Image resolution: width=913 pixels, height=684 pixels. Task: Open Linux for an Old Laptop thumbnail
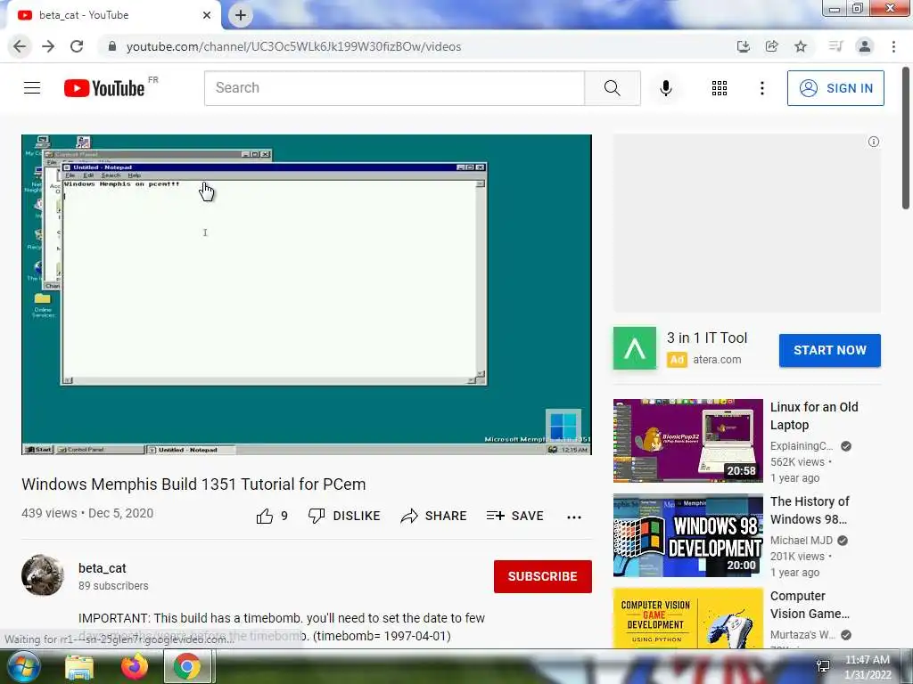tap(687, 440)
